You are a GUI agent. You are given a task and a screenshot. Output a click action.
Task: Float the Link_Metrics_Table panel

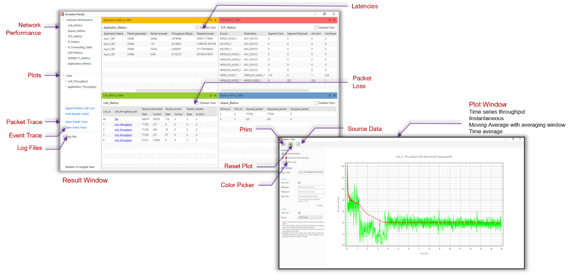coord(211,96)
